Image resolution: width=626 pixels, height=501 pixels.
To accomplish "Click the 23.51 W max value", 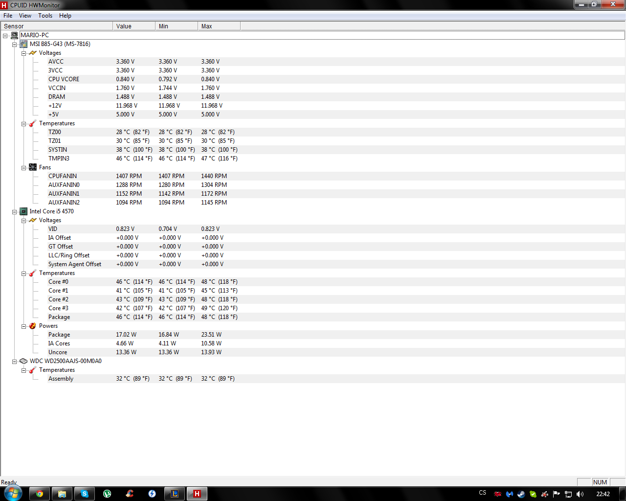I will point(211,335).
